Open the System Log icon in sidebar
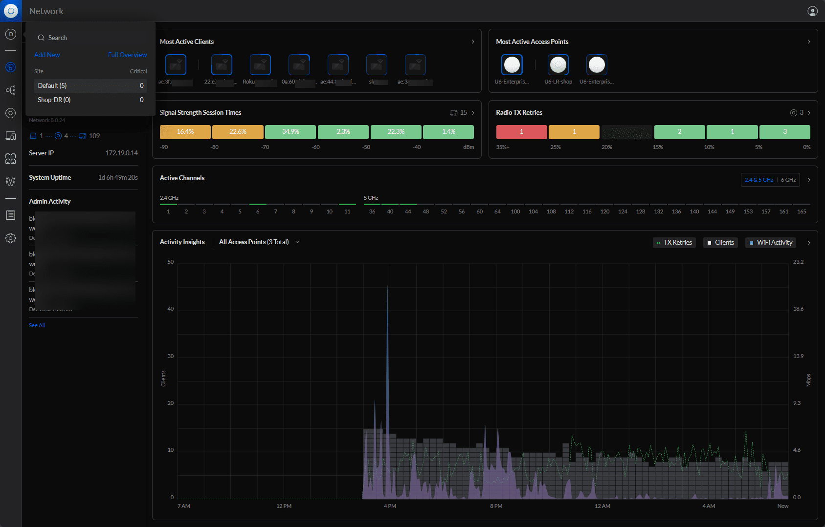 coord(11,215)
